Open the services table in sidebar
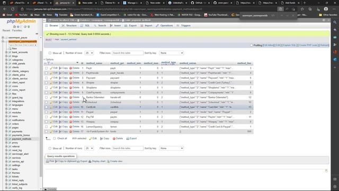Viewport: 339px width, 191px height. [16, 158]
